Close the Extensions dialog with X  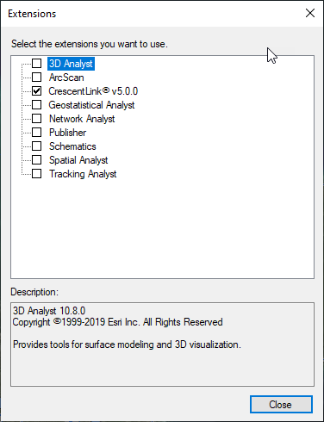[310, 13]
